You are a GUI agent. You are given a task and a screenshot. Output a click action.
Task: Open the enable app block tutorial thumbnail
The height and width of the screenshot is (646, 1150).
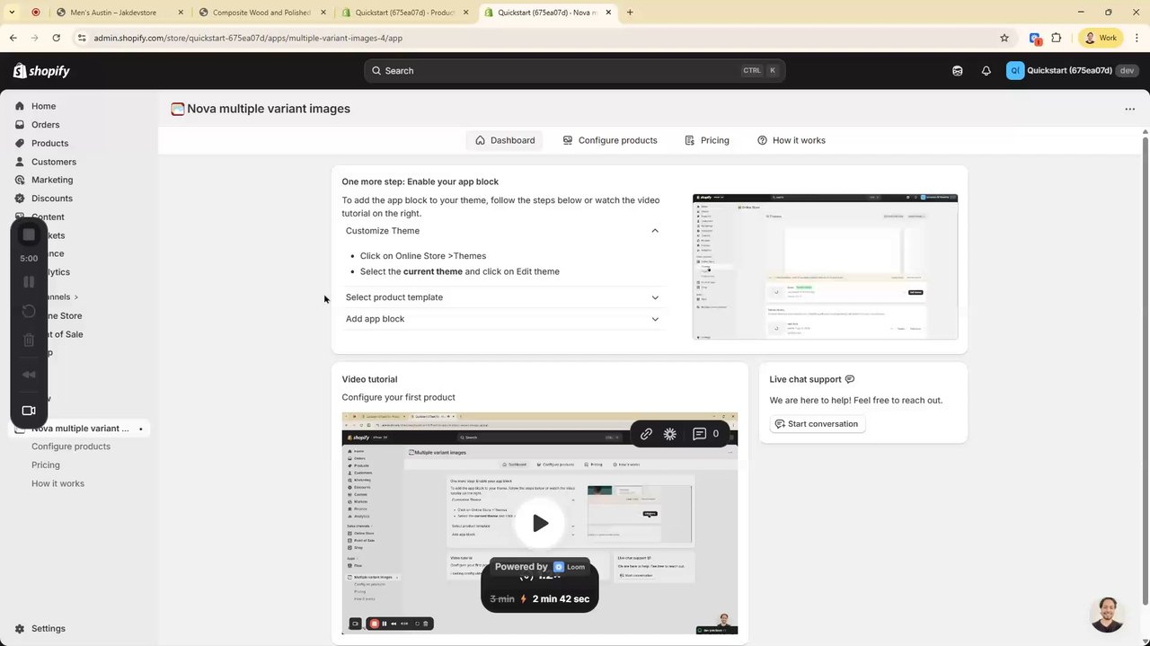point(825,267)
